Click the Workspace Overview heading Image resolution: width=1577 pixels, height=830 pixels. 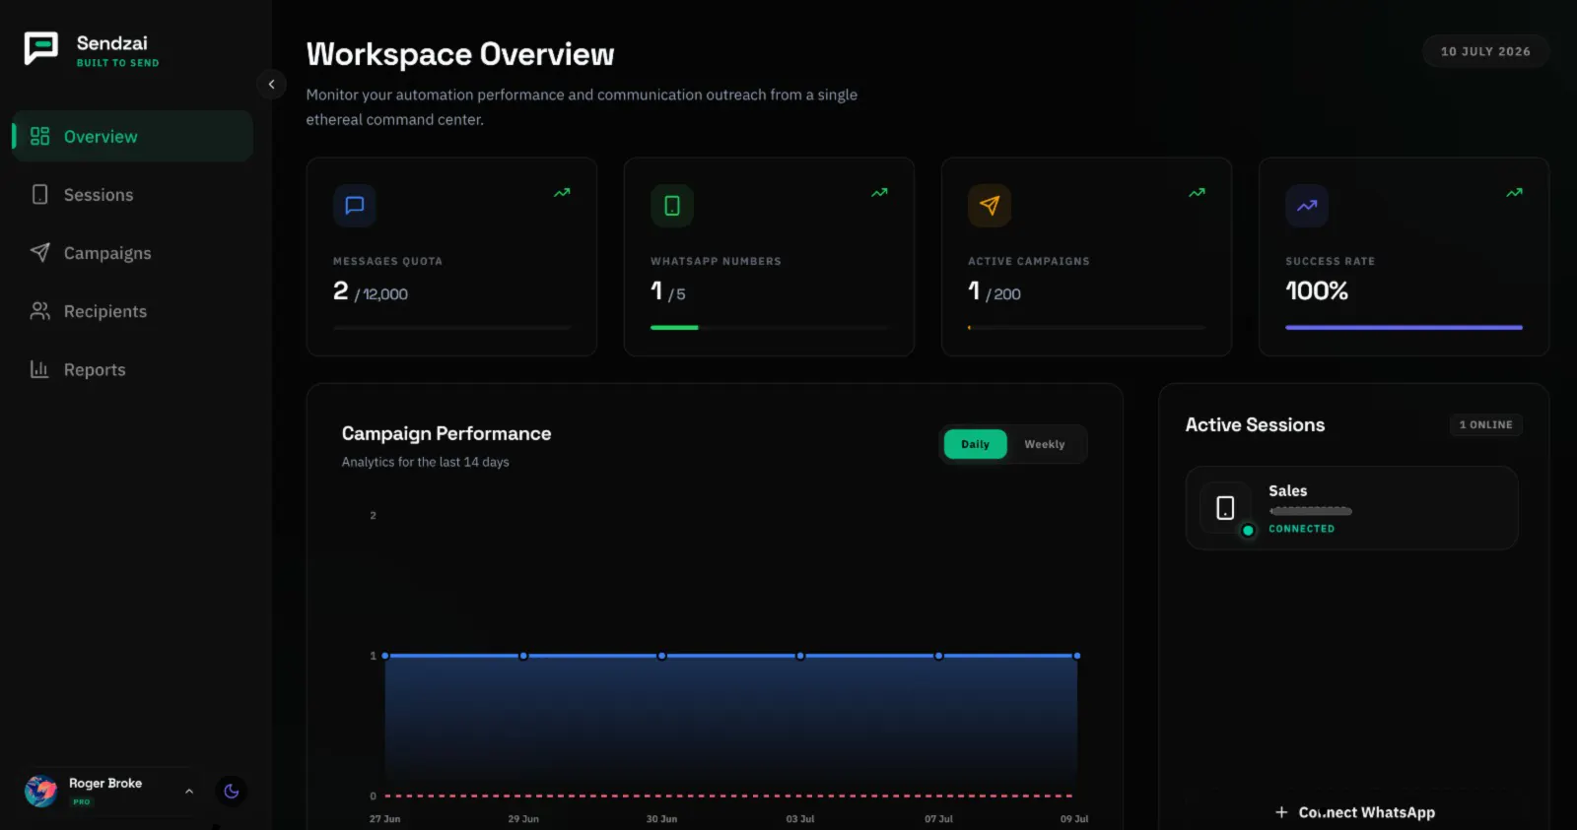pyautogui.click(x=460, y=54)
